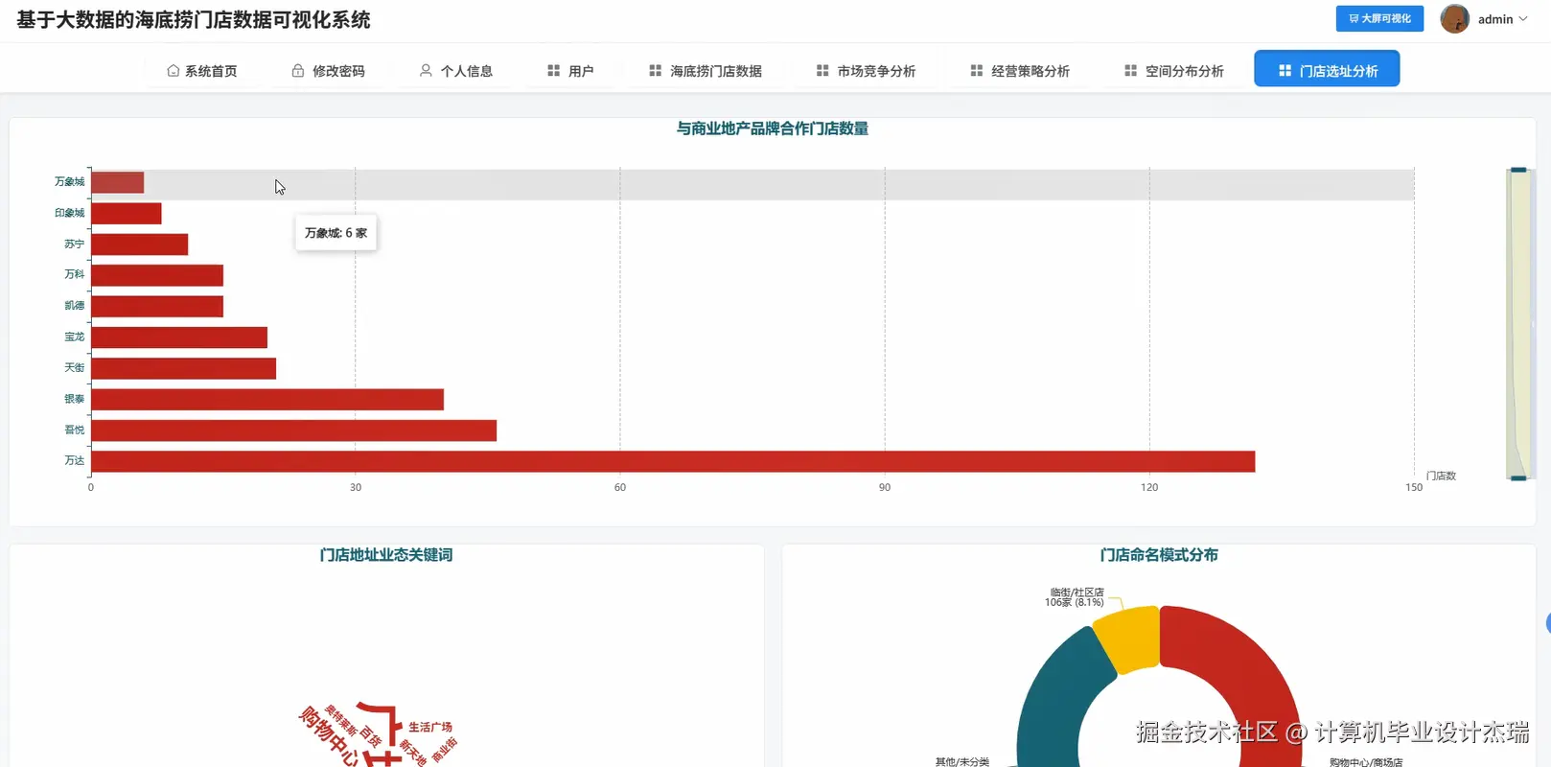Image resolution: width=1551 pixels, height=767 pixels.
Task: Click the 银泰 axis label
Action: pyautogui.click(x=75, y=399)
